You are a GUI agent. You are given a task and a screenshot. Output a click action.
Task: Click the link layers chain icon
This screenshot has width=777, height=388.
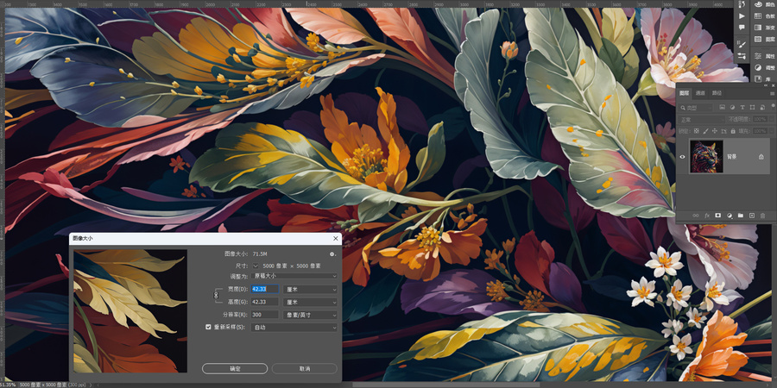pos(696,216)
